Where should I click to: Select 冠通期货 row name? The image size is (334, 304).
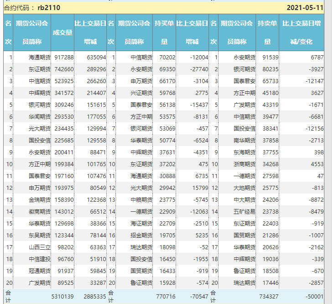click(x=40, y=271)
